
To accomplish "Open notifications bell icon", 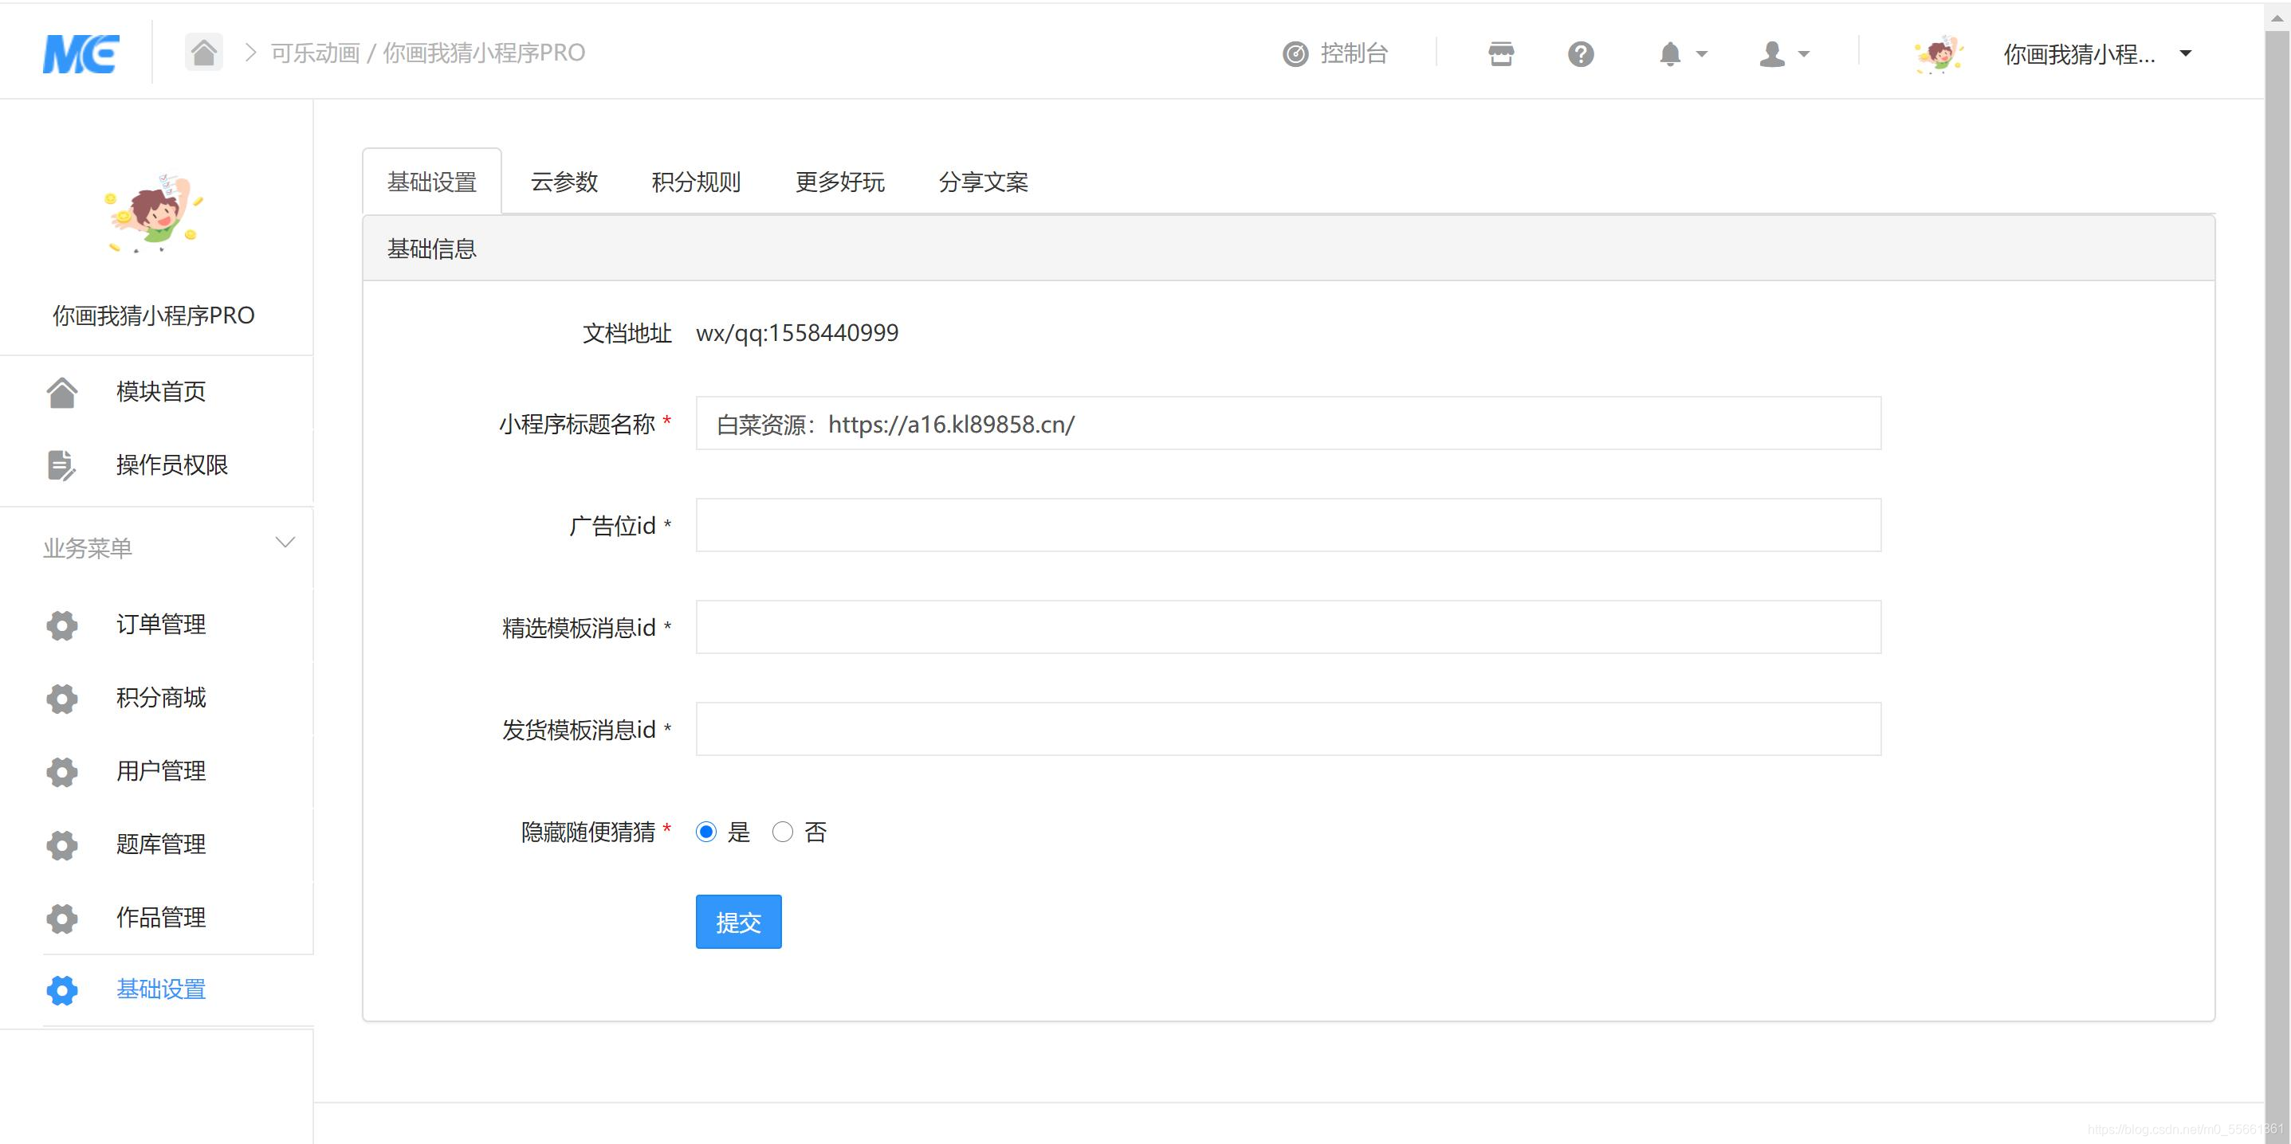I will pyautogui.click(x=1670, y=54).
